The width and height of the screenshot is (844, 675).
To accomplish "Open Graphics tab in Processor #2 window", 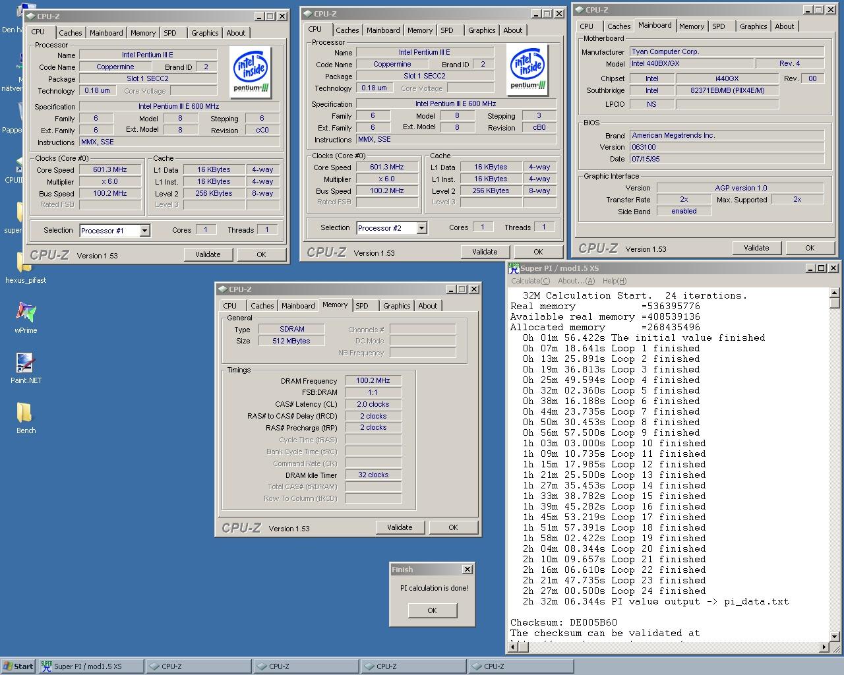I will 481,30.
